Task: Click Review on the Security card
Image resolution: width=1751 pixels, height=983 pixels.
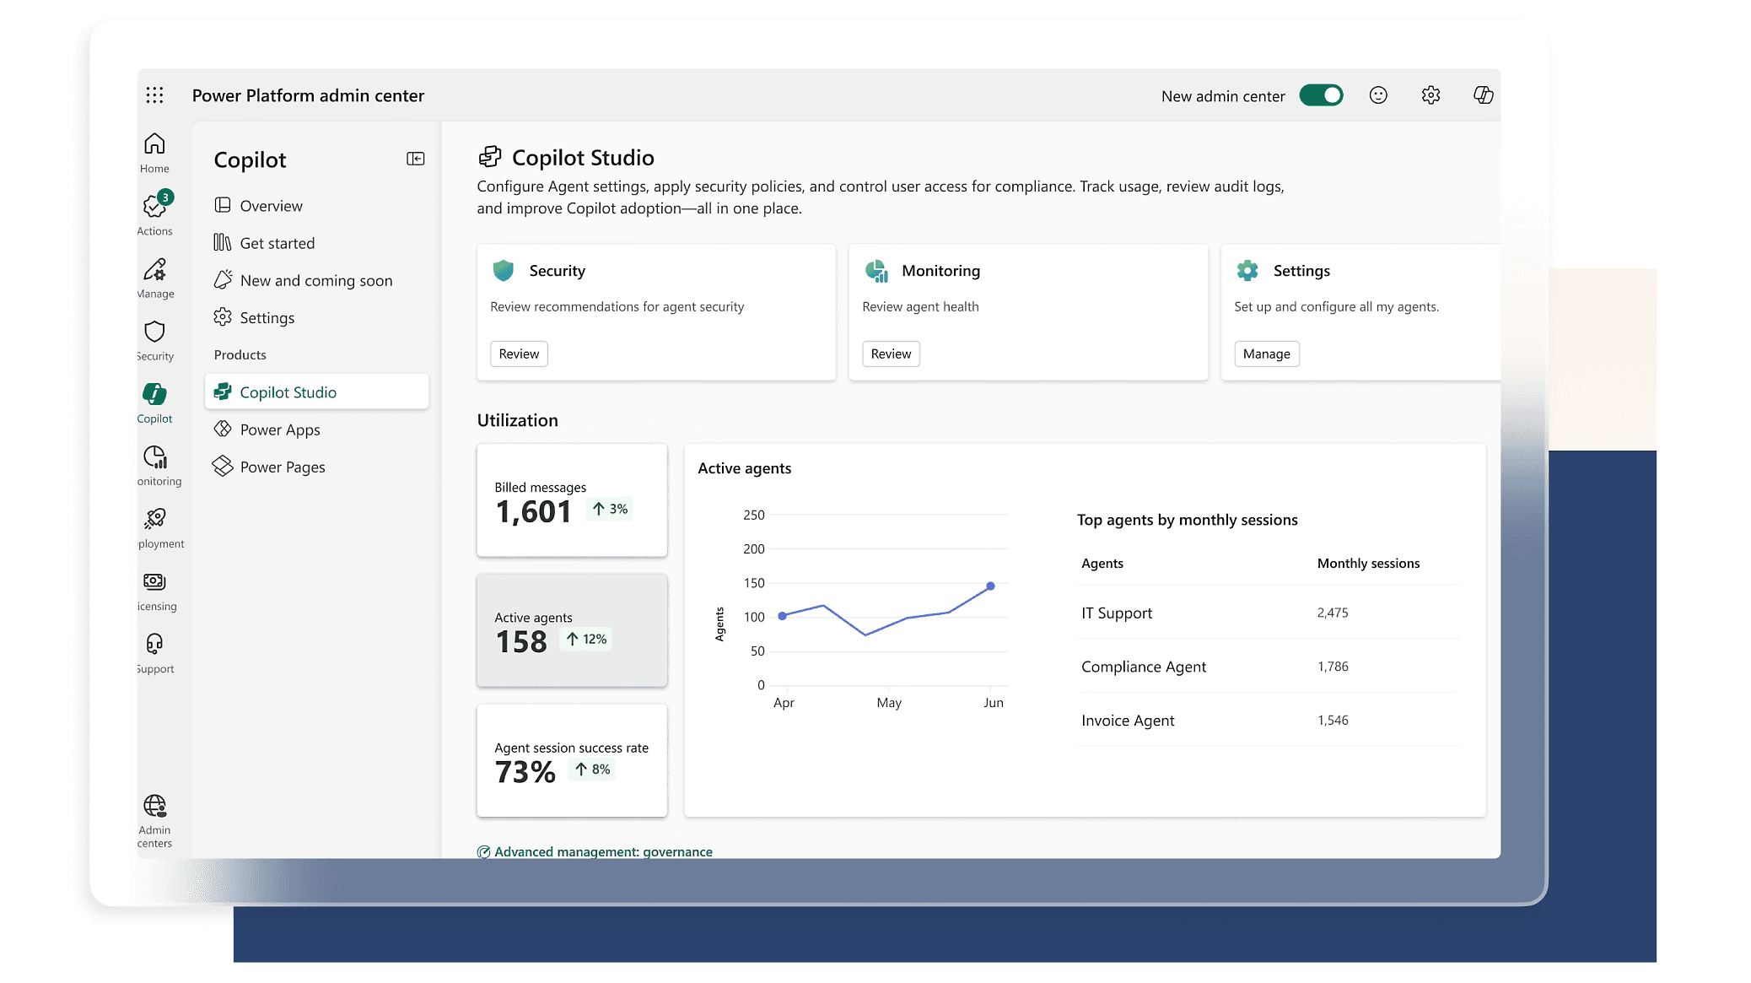Action: click(519, 354)
